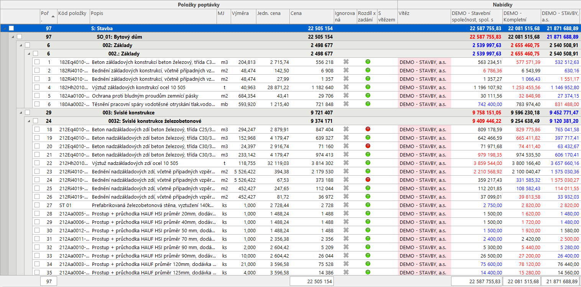Tick checkbox of row 27 ST 01
581x287 pixels.
(x=37, y=205)
